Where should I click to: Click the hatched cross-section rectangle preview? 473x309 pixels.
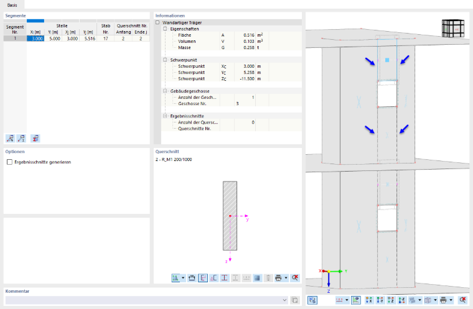(230, 216)
